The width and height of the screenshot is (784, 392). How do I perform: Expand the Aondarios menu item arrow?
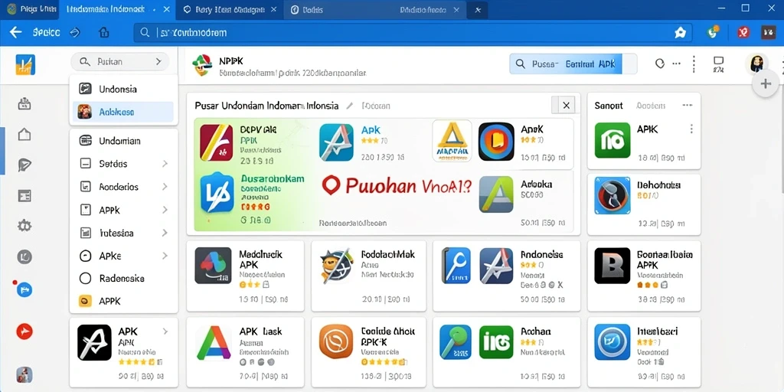coord(165,187)
